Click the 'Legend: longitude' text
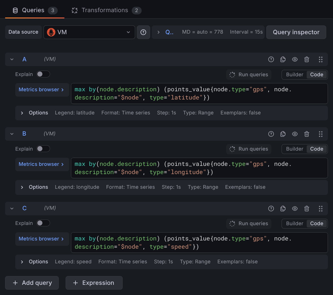The image size is (333, 295). pos(77,187)
